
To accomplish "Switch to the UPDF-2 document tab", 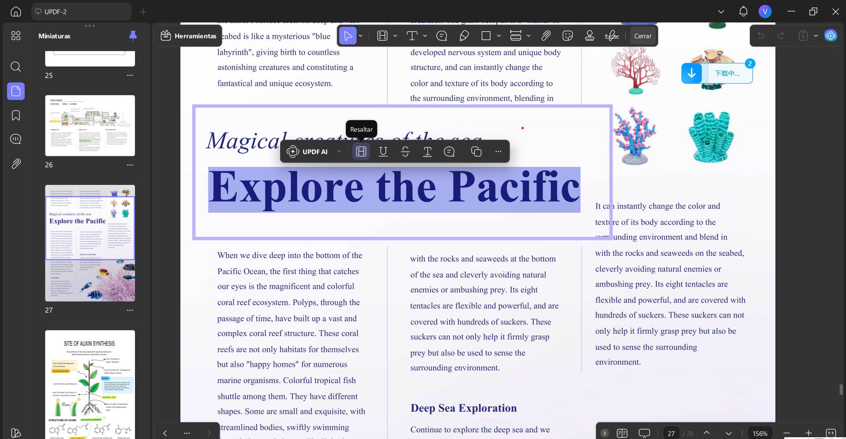I will tap(82, 11).
